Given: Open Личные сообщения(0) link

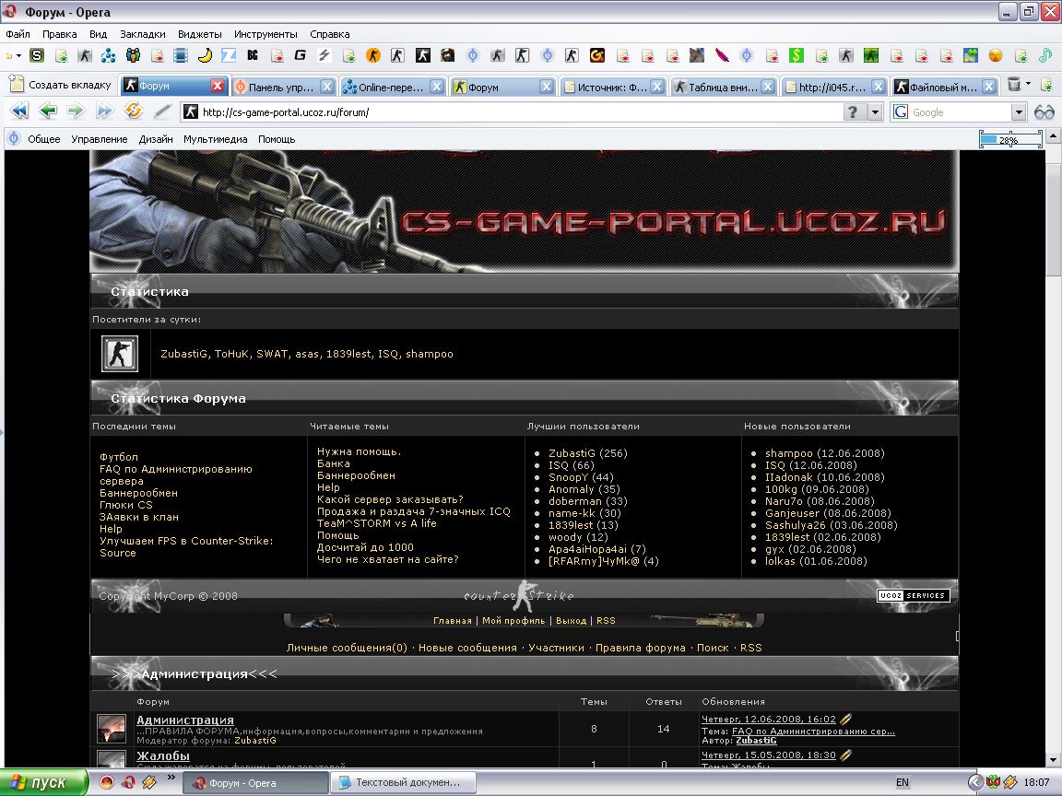Looking at the screenshot, I should coord(347,648).
